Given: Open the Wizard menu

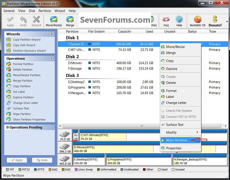Looking at the screenshot, I should tap(59, 11).
